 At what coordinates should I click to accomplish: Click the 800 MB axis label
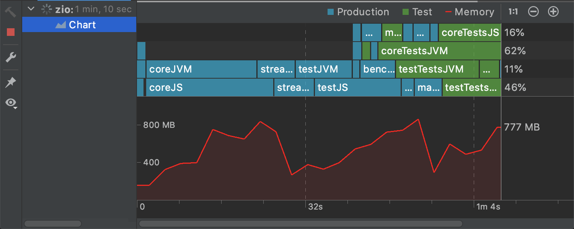coord(159,125)
